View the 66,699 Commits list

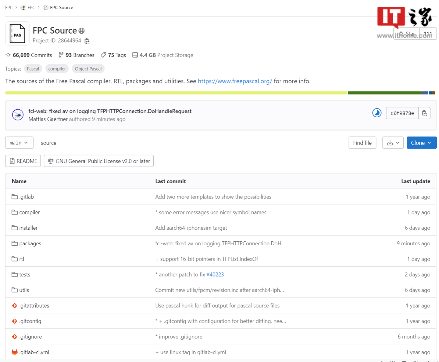click(29, 55)
